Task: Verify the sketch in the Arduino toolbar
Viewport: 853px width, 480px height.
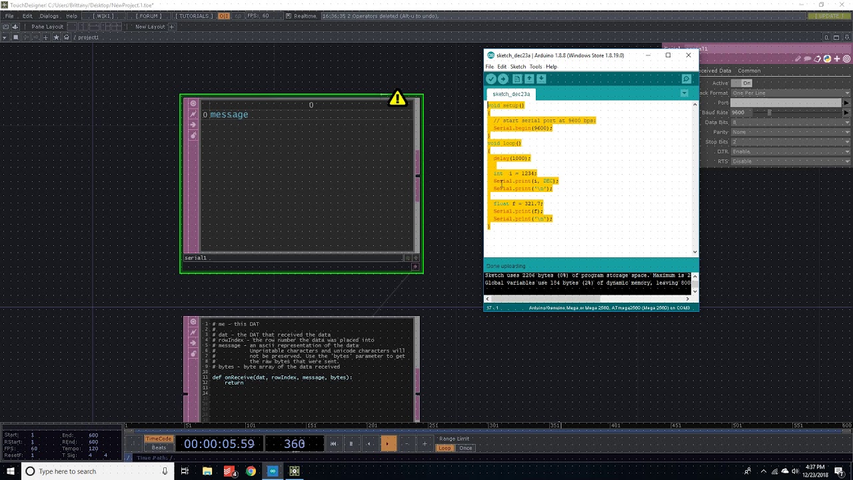Action: (491, 79)
